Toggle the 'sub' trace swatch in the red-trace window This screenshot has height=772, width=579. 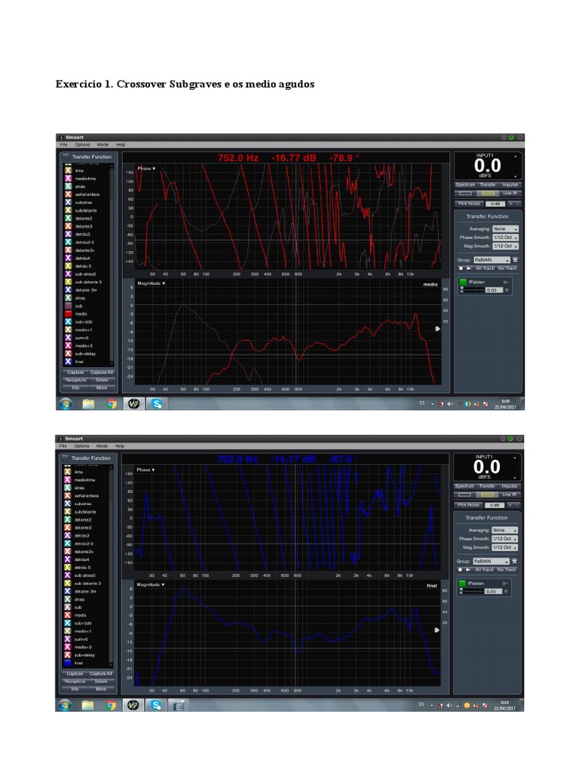pyautogui.click(x=68, y=306)
